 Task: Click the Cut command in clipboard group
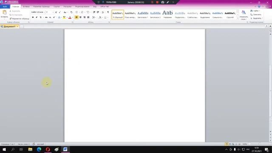(x=15, y=11)
